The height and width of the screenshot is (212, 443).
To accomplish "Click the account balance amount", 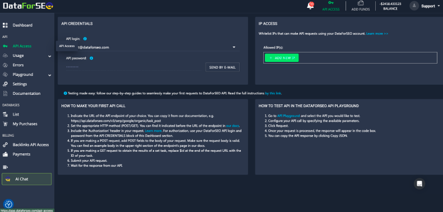I will tap(390, 4).
